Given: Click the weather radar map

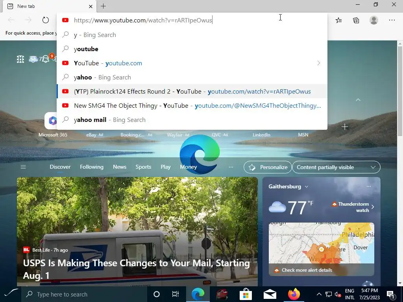Looking at the screenshot, I should pos(321,243).
